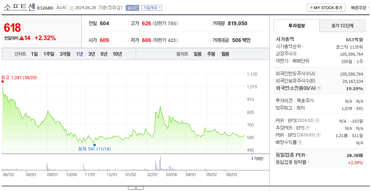Click the 실시간 button
371x191 pixels.
(133, 8)
